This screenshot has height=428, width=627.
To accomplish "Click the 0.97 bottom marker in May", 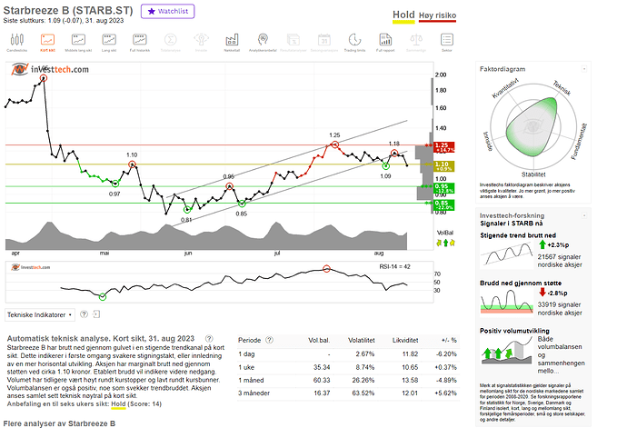I will (115, 184).
